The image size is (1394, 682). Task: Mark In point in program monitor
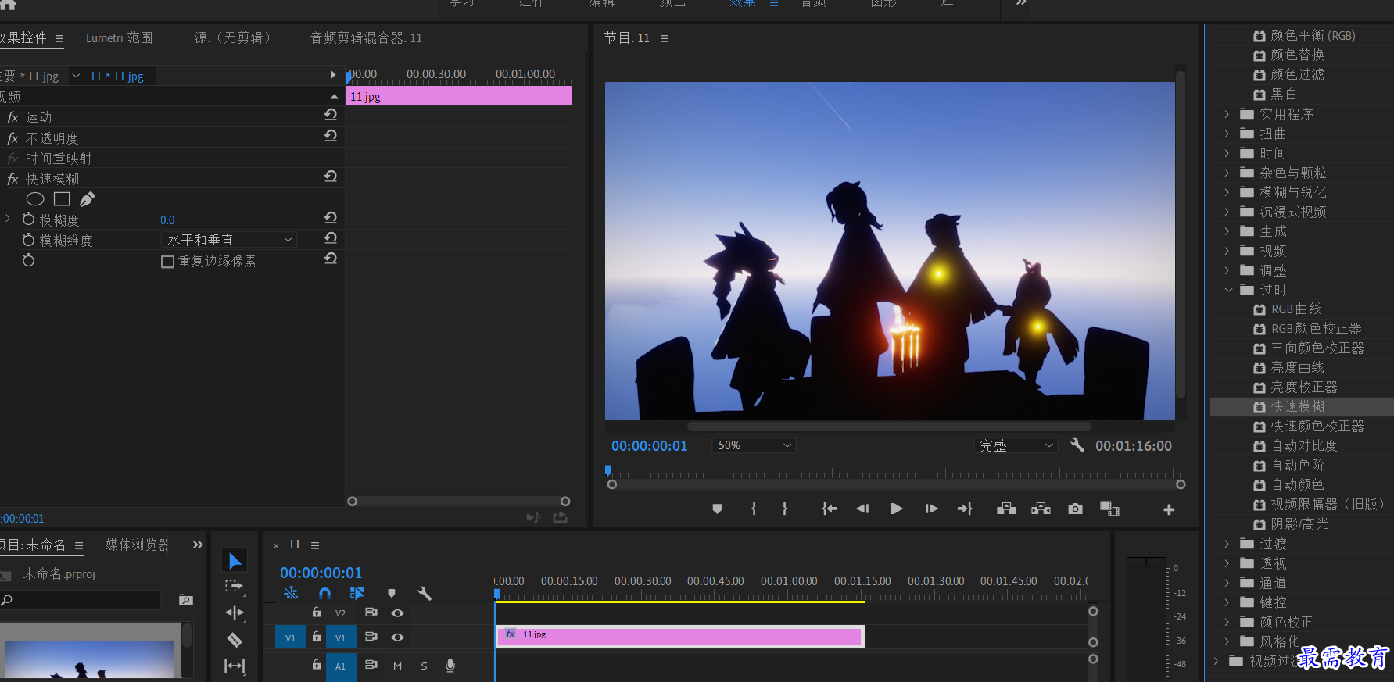click(754, 509)
